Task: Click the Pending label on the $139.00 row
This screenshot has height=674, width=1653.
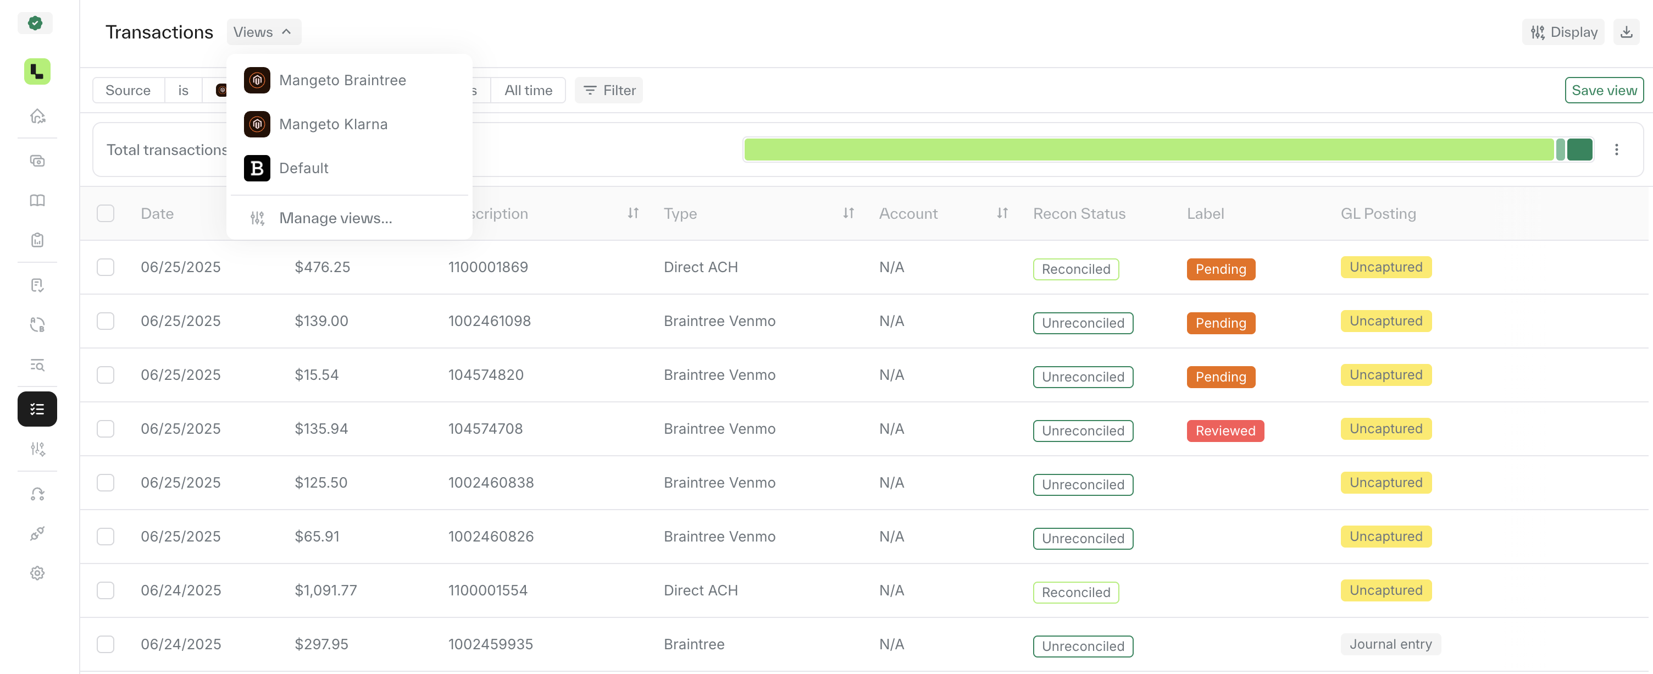Action: click(1221, 323)
